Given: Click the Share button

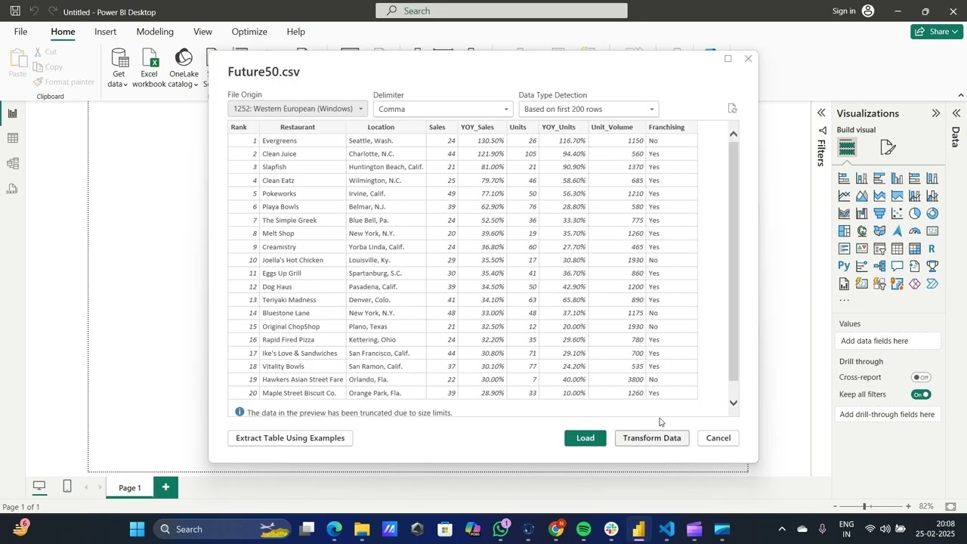Looking at the screenshot, I should tap(937, 32).
